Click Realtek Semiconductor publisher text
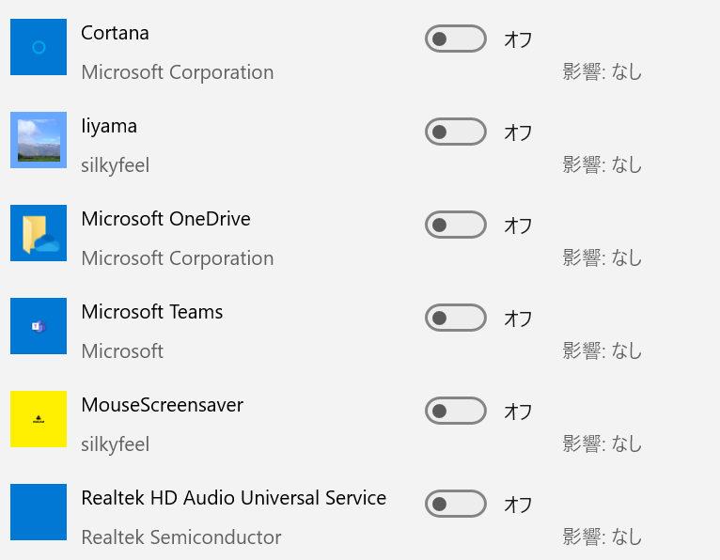 (x=181, y=537)
